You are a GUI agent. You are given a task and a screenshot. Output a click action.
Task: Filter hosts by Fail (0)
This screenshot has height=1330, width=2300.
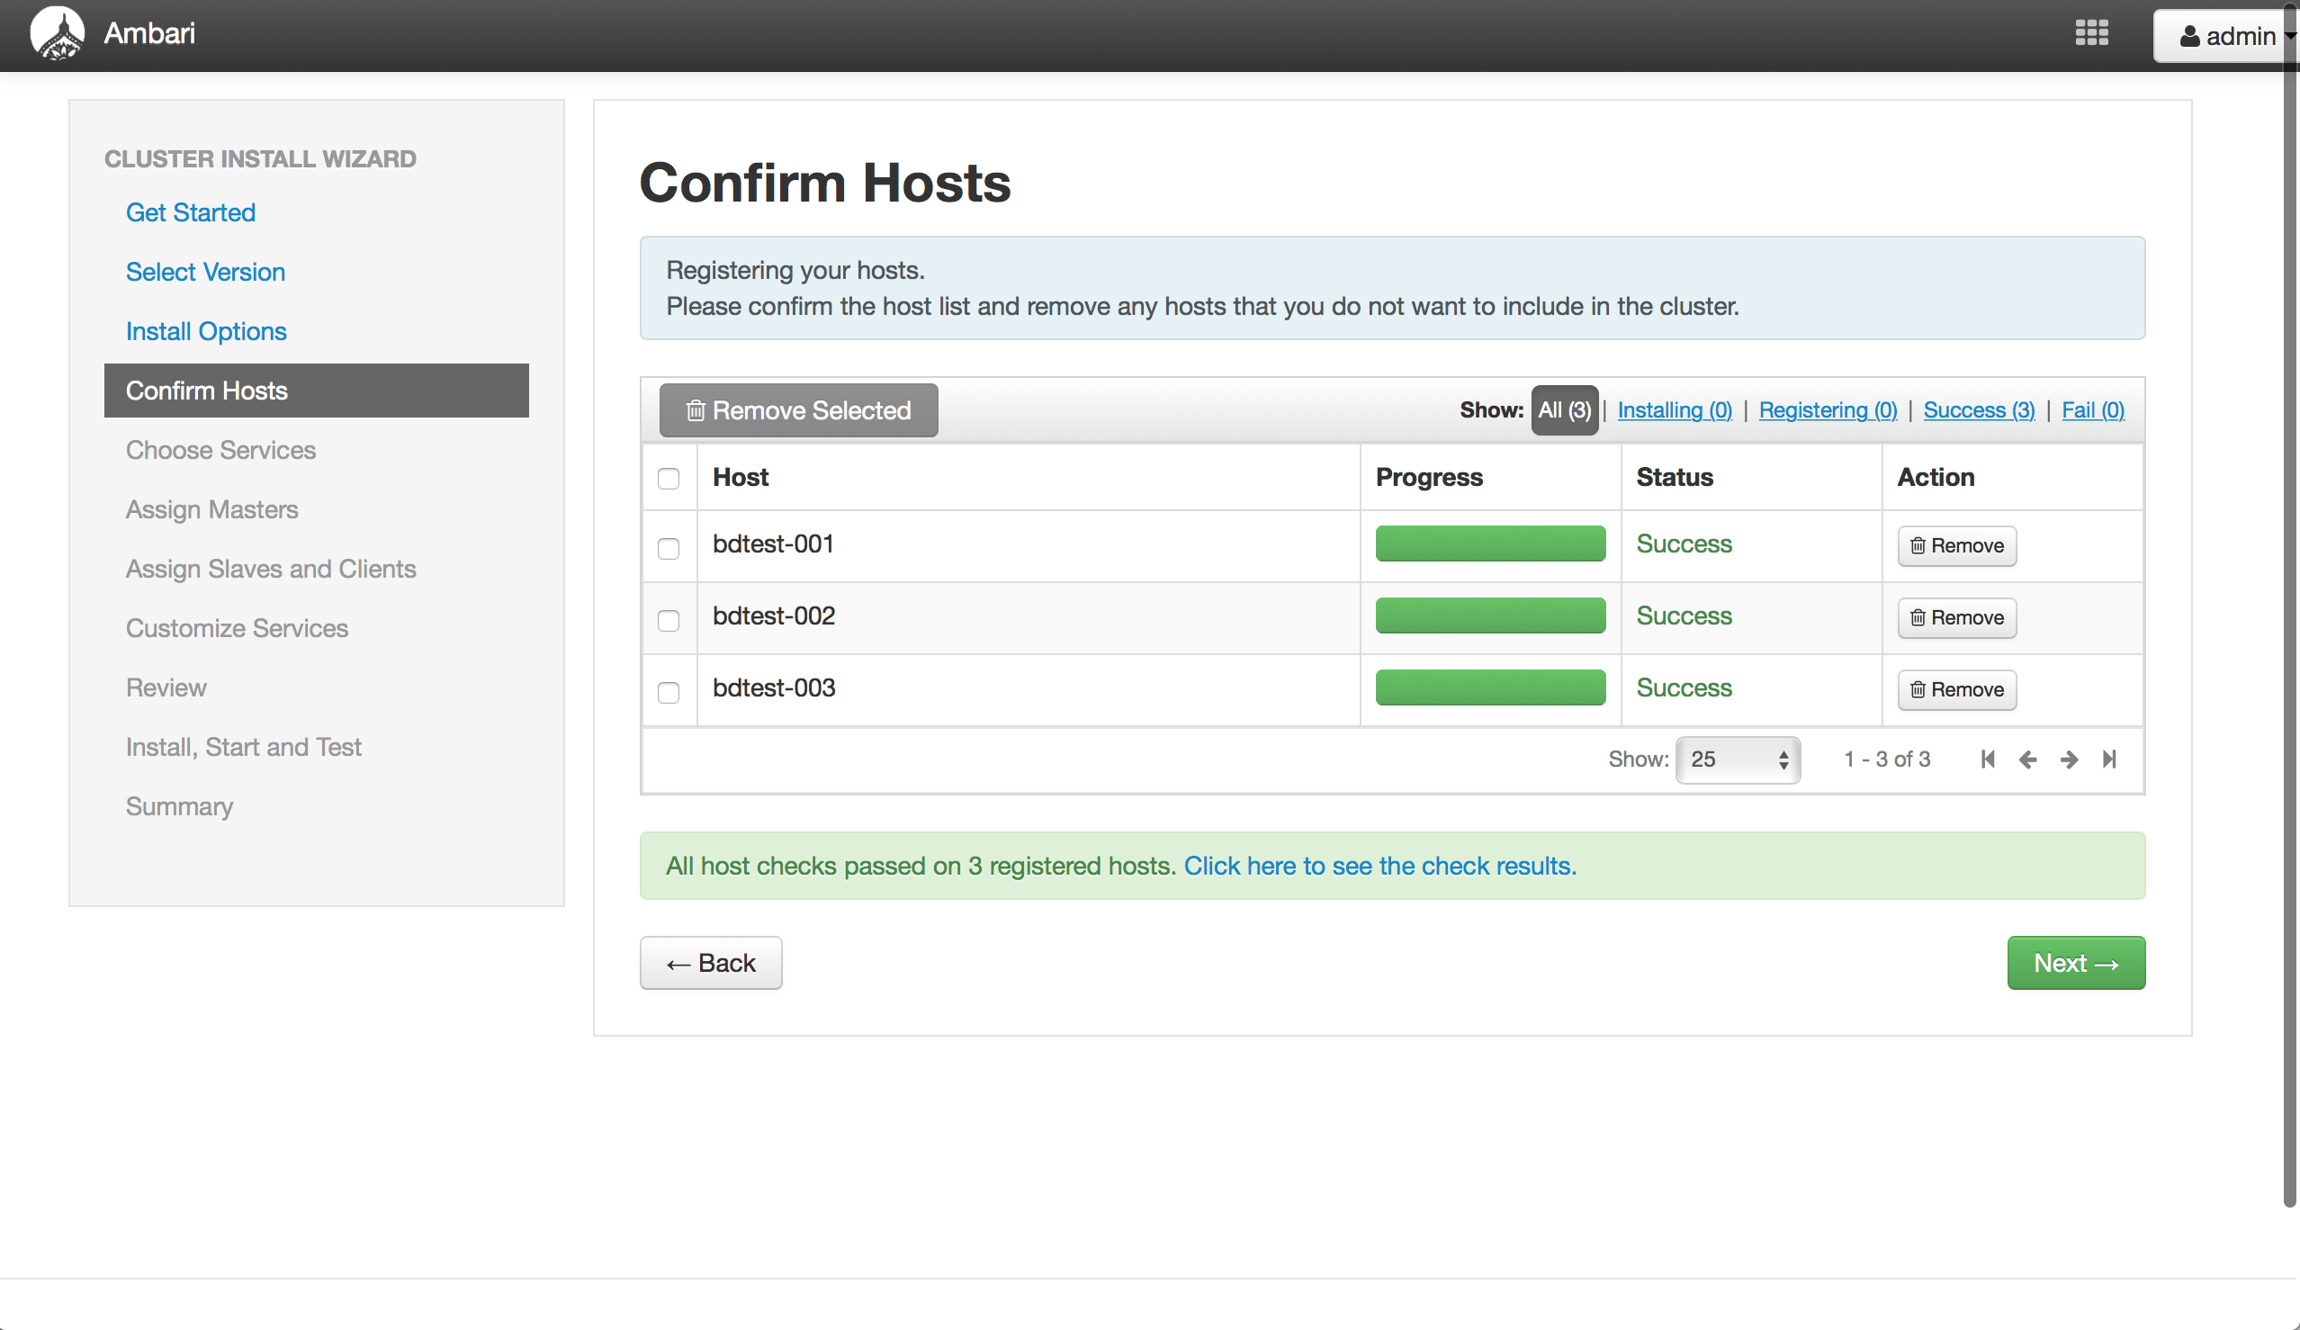point(2092,410)
